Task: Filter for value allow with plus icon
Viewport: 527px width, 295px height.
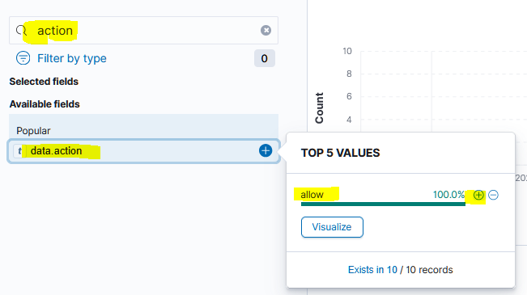Action: click(x=478, y=195)
